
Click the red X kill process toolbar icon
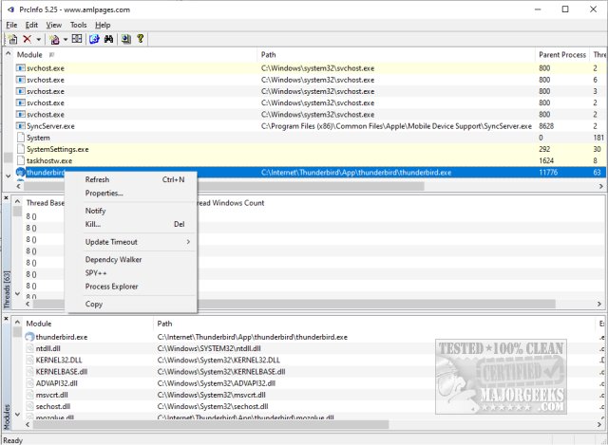[x=27, y=39]
